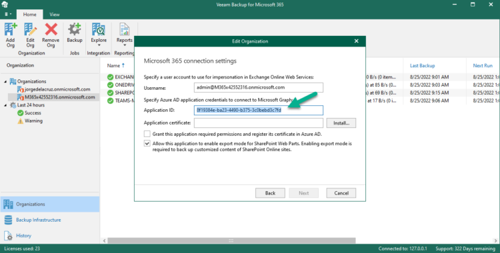Open the application menu button in the title bar
The height and width of the screenshot is (253, 500).
[7, 15]
